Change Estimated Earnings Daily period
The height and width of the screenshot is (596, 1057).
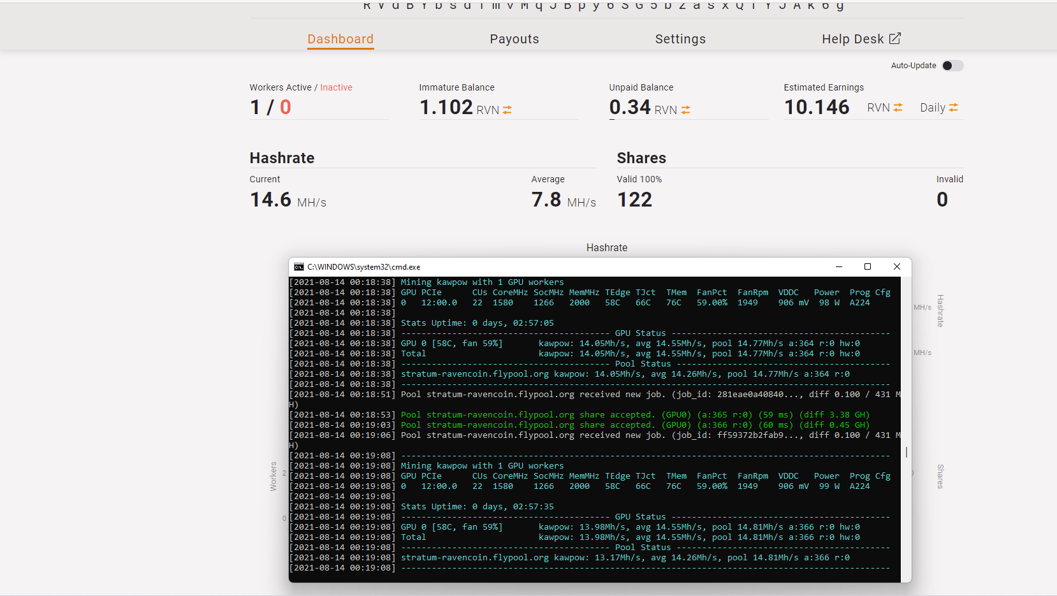click(x=939, y=108)
